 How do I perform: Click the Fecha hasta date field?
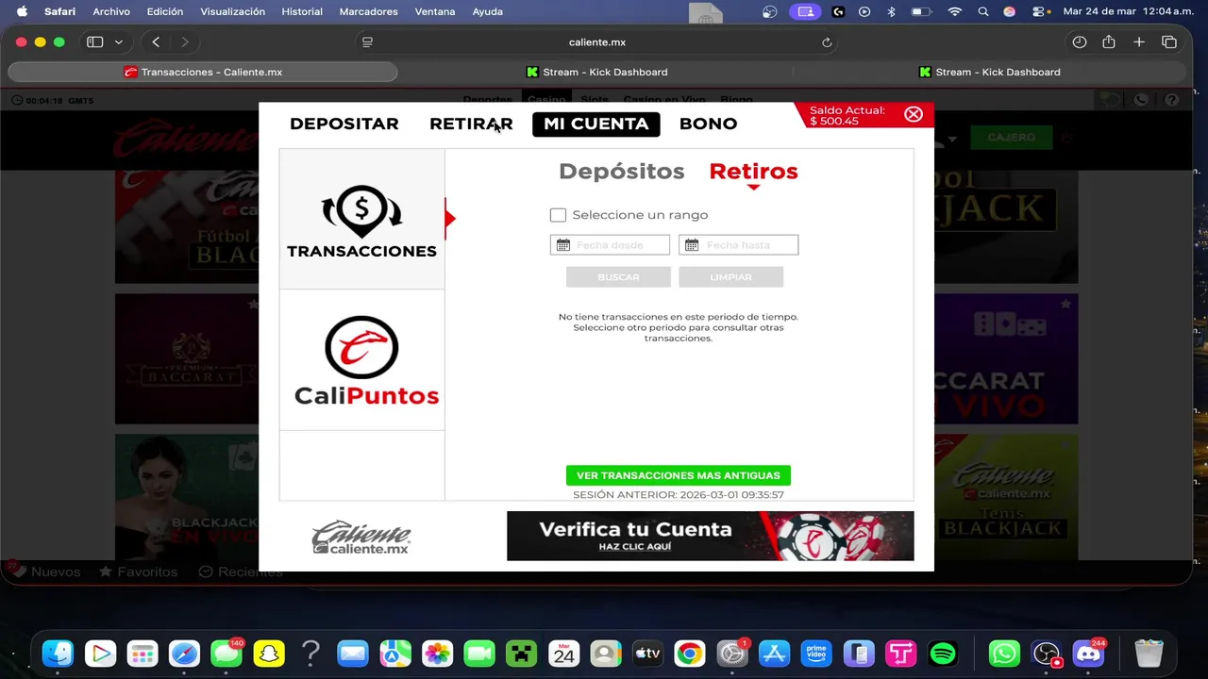pos(738,245)
